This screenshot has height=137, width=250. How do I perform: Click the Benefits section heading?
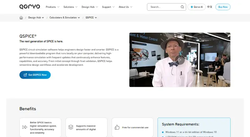click(28, 109)
